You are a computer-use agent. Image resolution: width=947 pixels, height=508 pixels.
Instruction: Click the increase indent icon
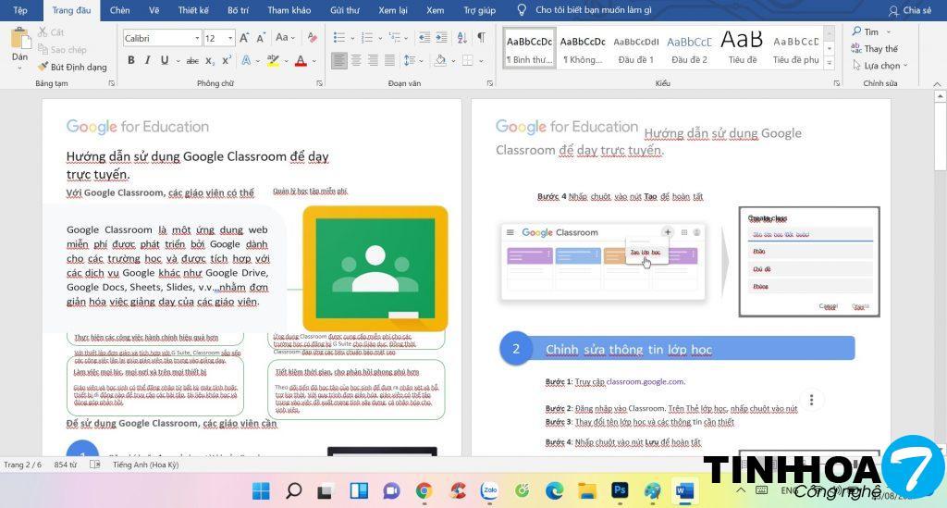point(438,38)
